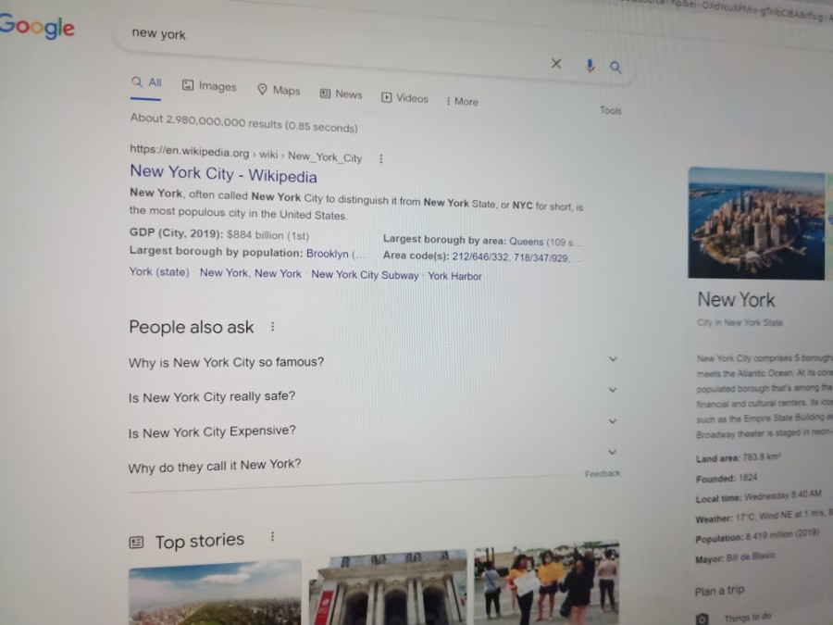Screen dimensions: 833x625
Task: Open Things to do link
Action: (748, 617)
